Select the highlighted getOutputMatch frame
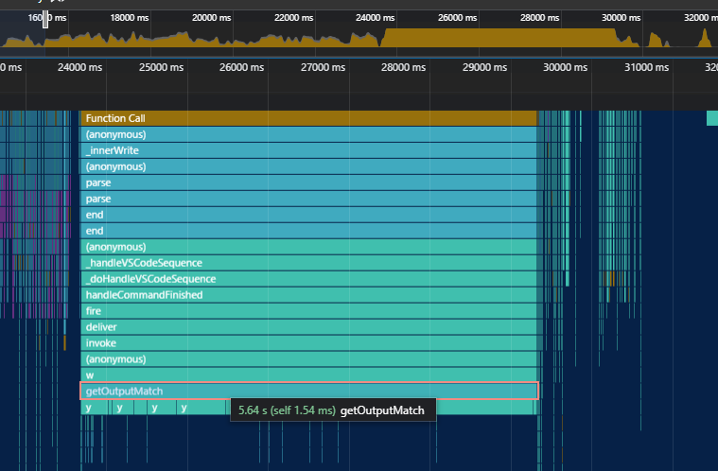The height and width of the screenshot is (471, 718). 309,391
